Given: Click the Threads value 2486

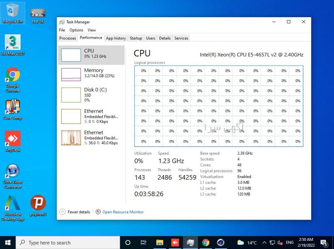Looking at the screenshot, I should [165, 177].
